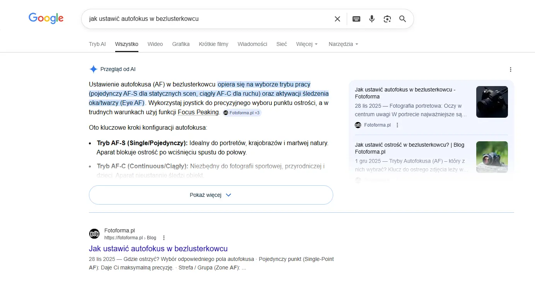Click the Fotoforma.pl +3 sources chip
Image resolution: width=535 pixels, height=281 pixels.
pos(242,113)
